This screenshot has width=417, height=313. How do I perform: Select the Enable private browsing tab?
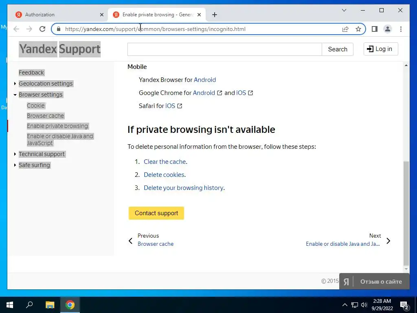[157, 15]
